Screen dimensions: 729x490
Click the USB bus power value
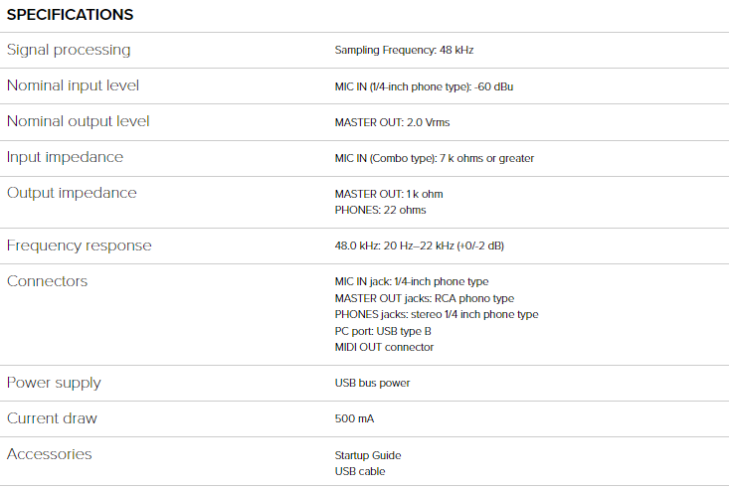point(372,383)
